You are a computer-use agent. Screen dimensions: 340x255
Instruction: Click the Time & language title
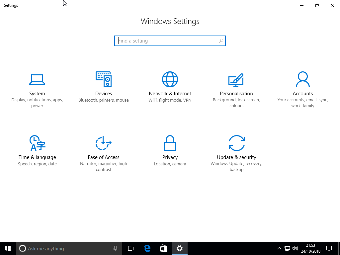tap(37, 157)
